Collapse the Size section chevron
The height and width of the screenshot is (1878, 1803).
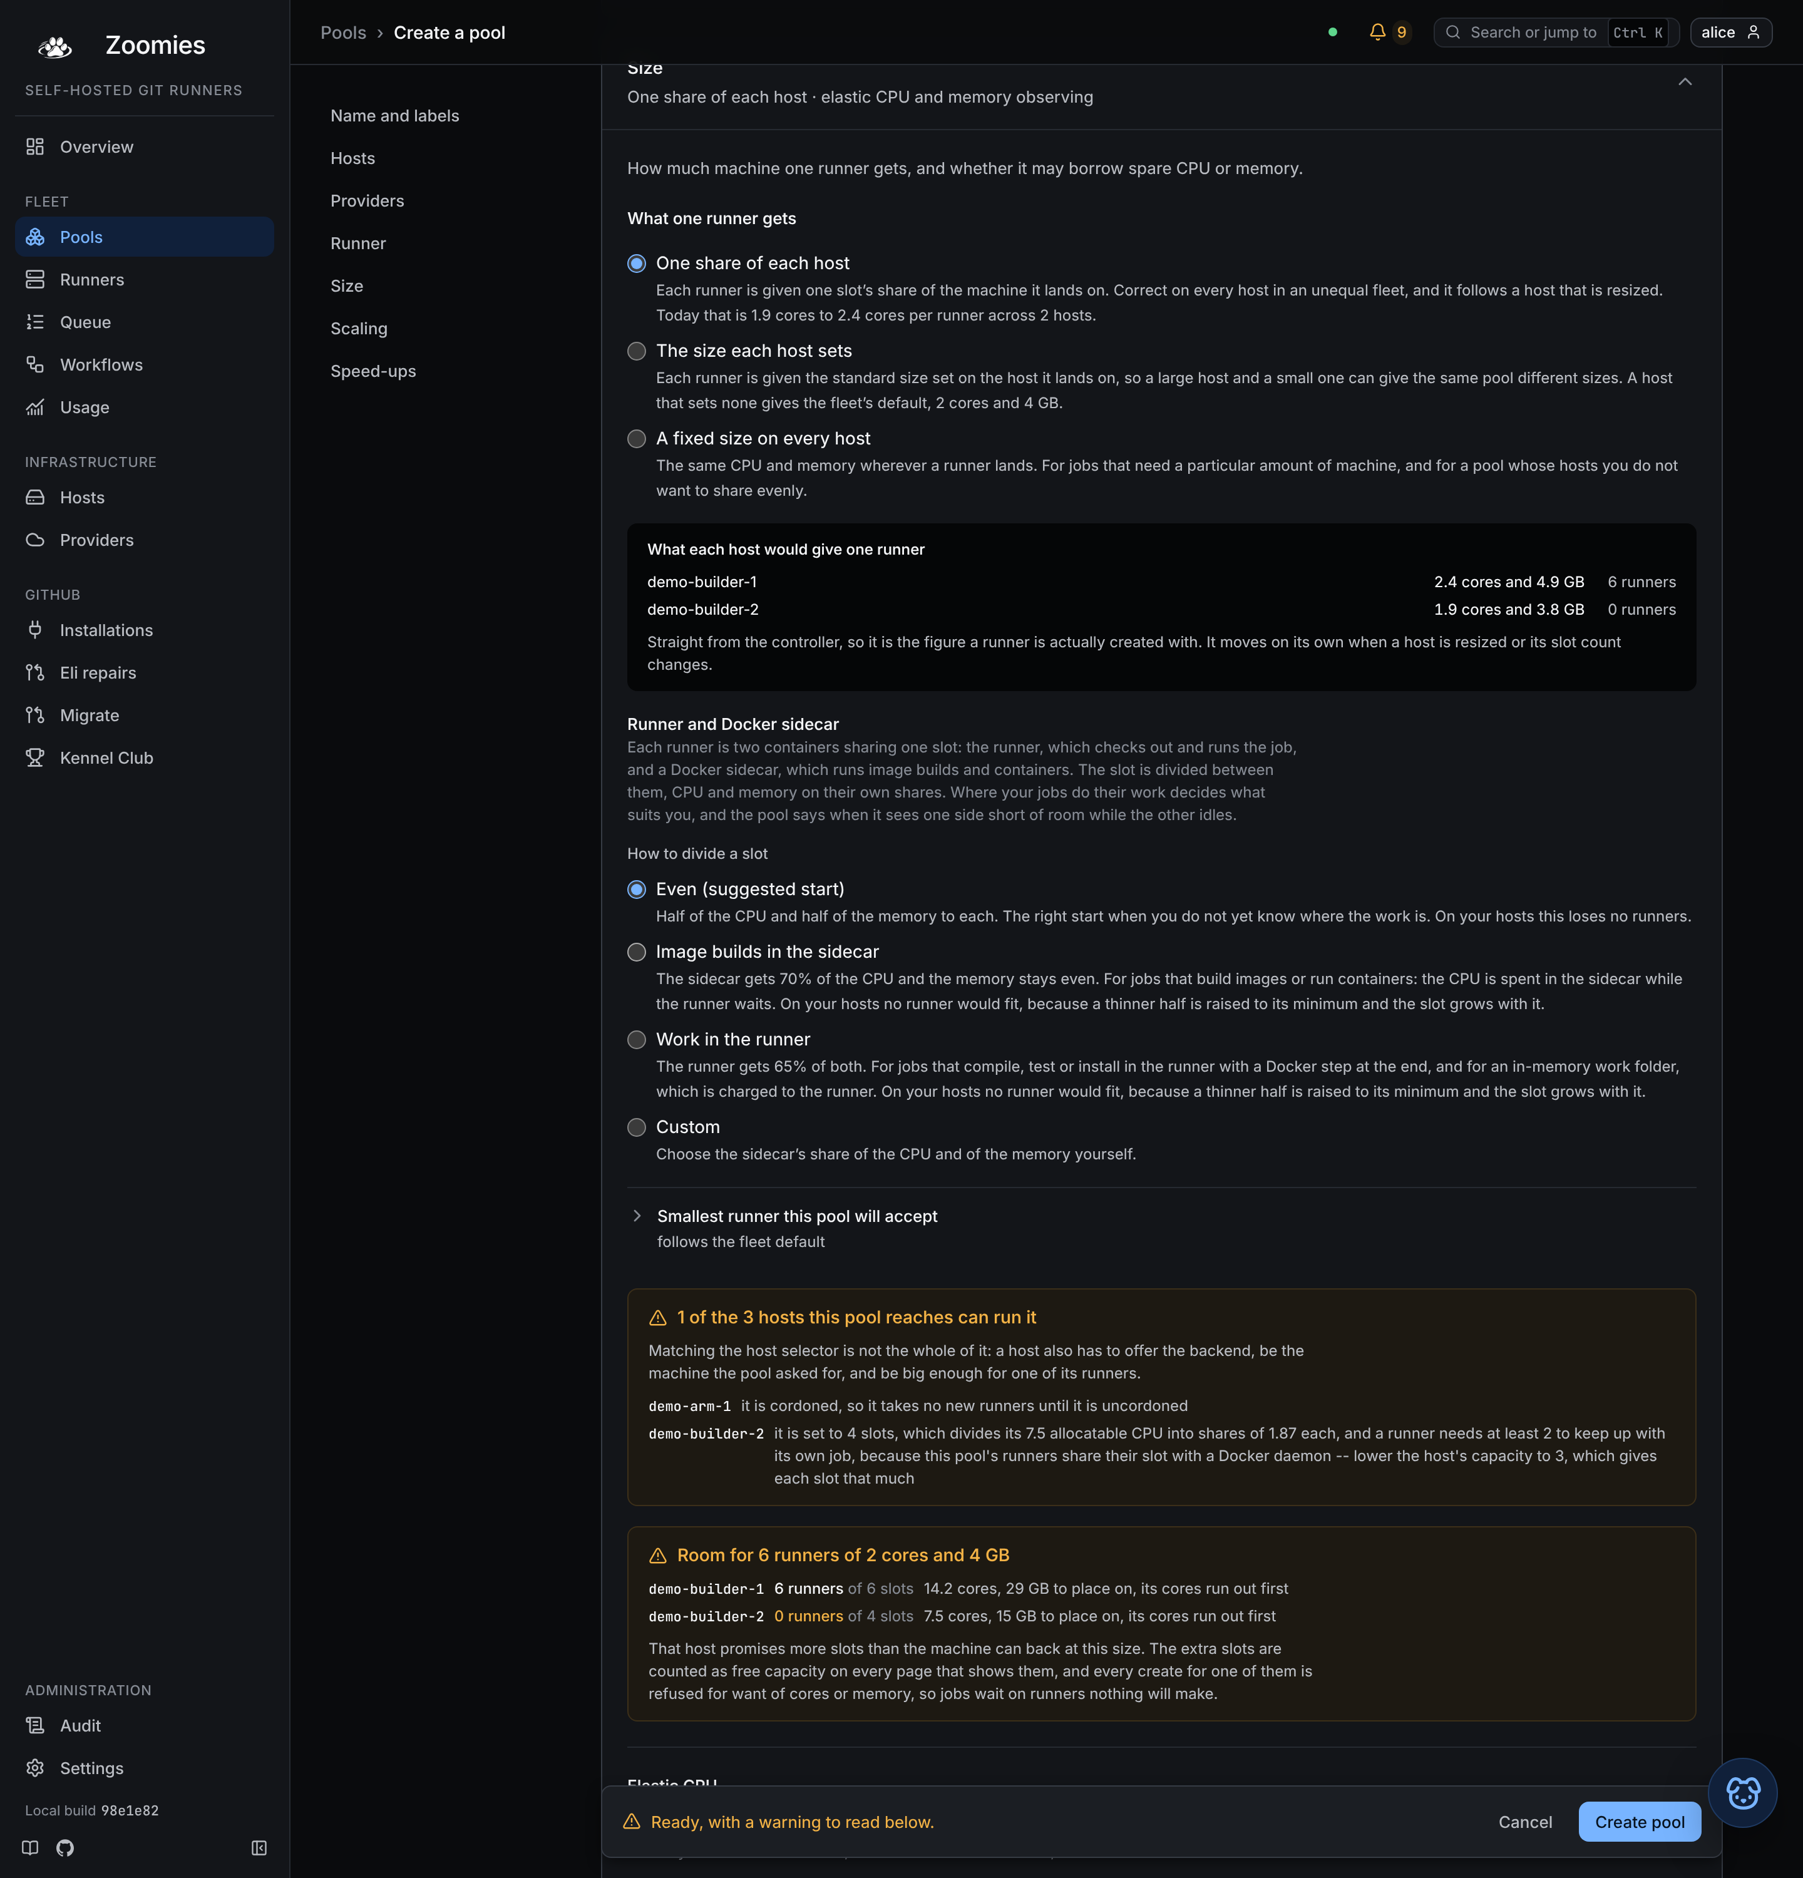[1685, 83]
